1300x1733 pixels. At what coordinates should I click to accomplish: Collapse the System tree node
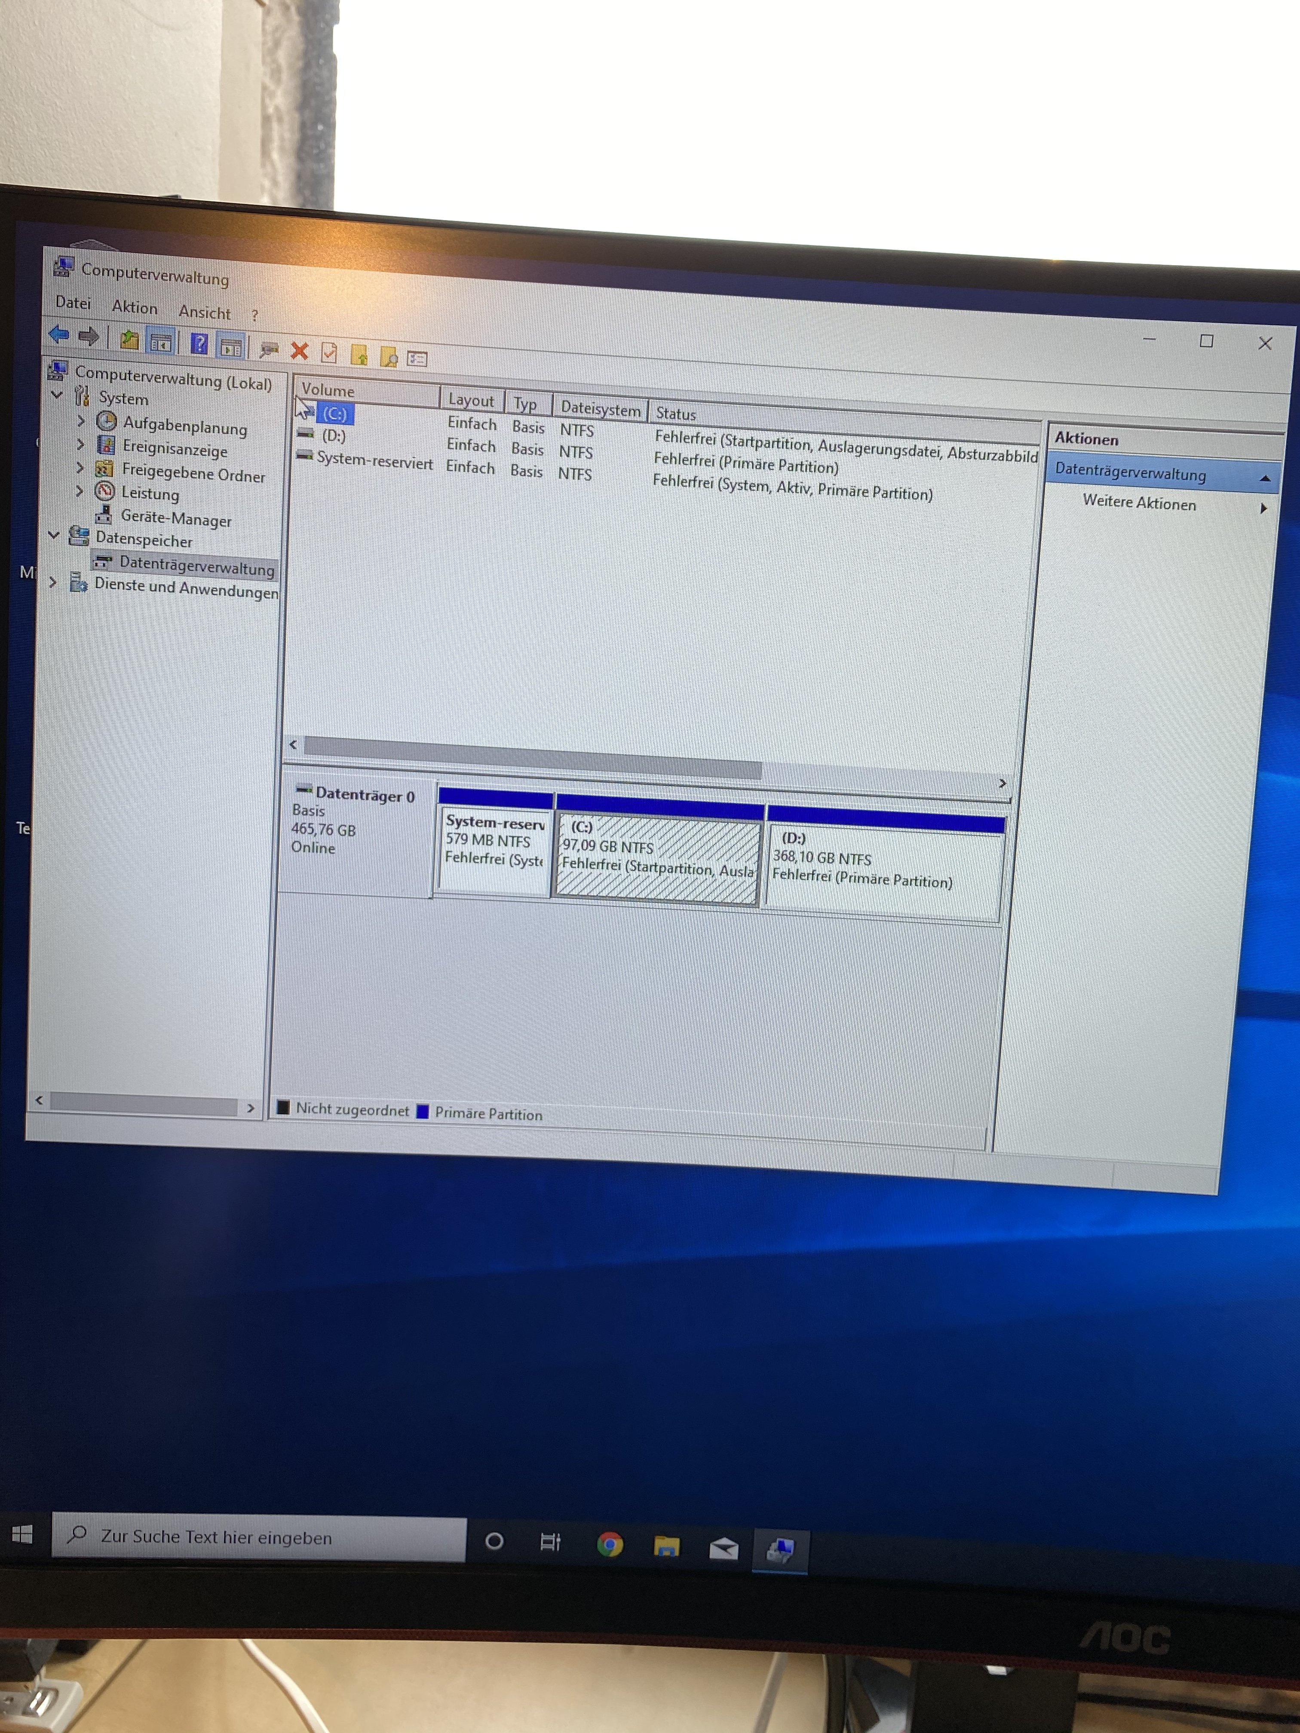57,395
